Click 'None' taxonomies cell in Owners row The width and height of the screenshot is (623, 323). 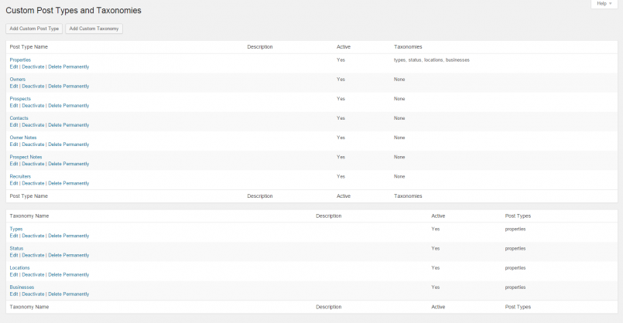coord(399,80)
